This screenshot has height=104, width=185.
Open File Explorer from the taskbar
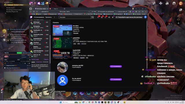click(80, 102)
